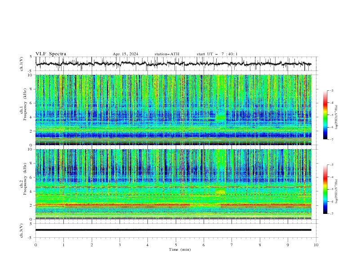Click the upper colorbar's "log(PSD)(V²/Hz)" label

pos(337,117)
